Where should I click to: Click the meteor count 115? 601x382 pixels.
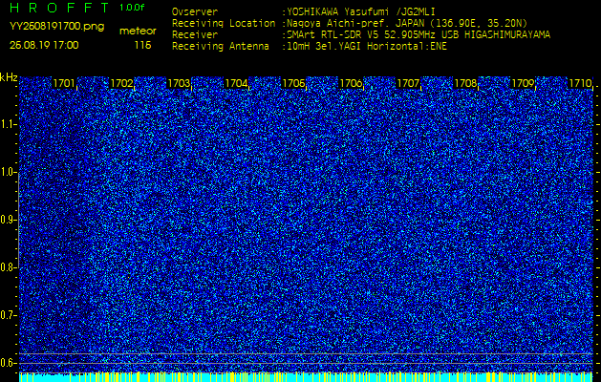[x=142, y=45]
